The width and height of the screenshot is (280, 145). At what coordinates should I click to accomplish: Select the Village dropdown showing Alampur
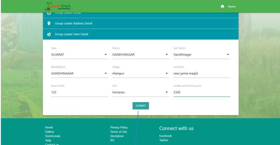click(x=140, y=73)
